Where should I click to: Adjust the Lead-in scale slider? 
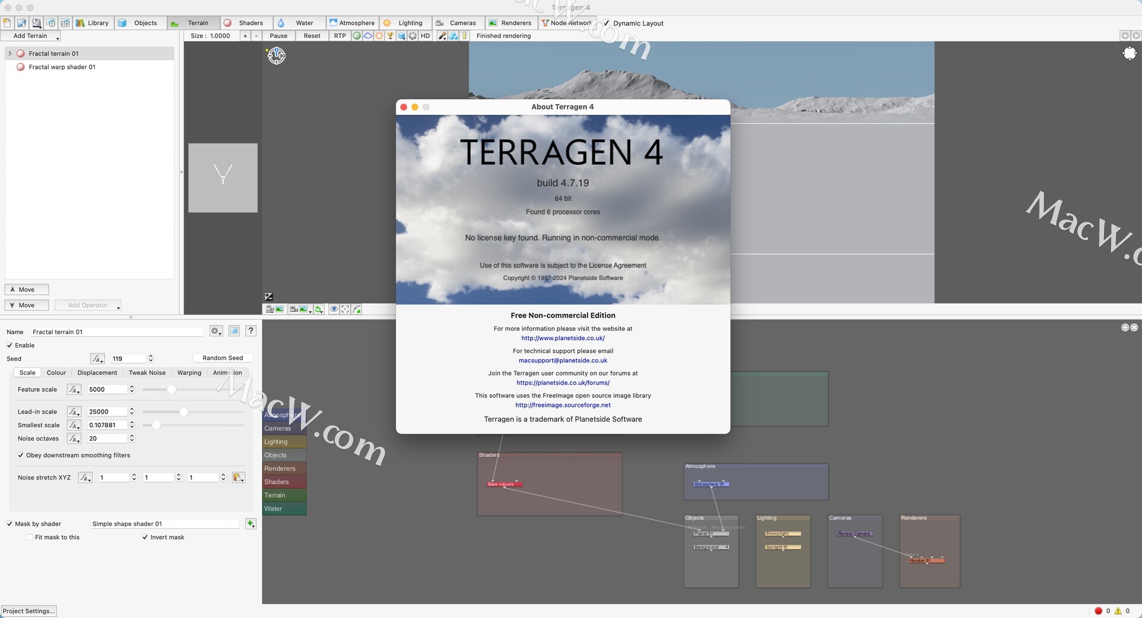[183, 412]
